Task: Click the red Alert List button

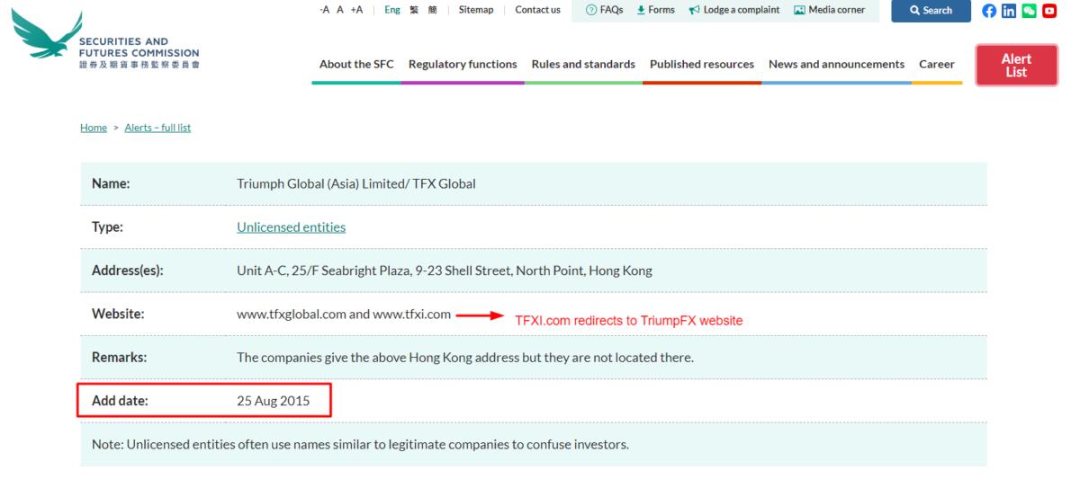Action: click(x=1016, y=65)
